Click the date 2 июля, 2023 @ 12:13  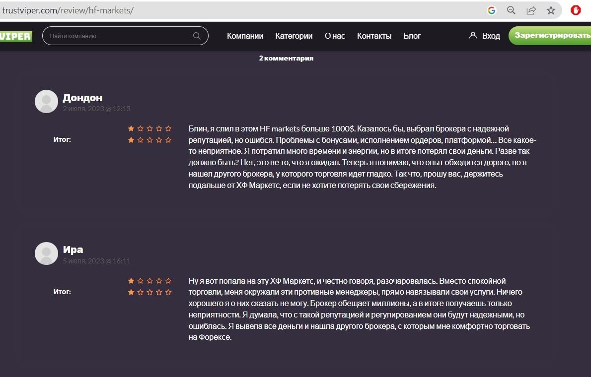tap(96, 109)
